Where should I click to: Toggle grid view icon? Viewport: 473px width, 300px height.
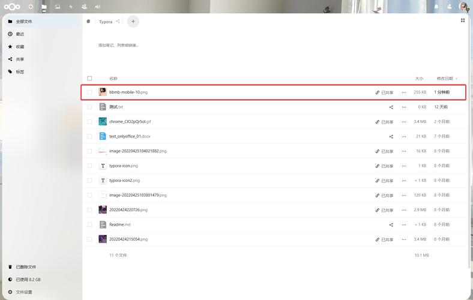[463, 20]
